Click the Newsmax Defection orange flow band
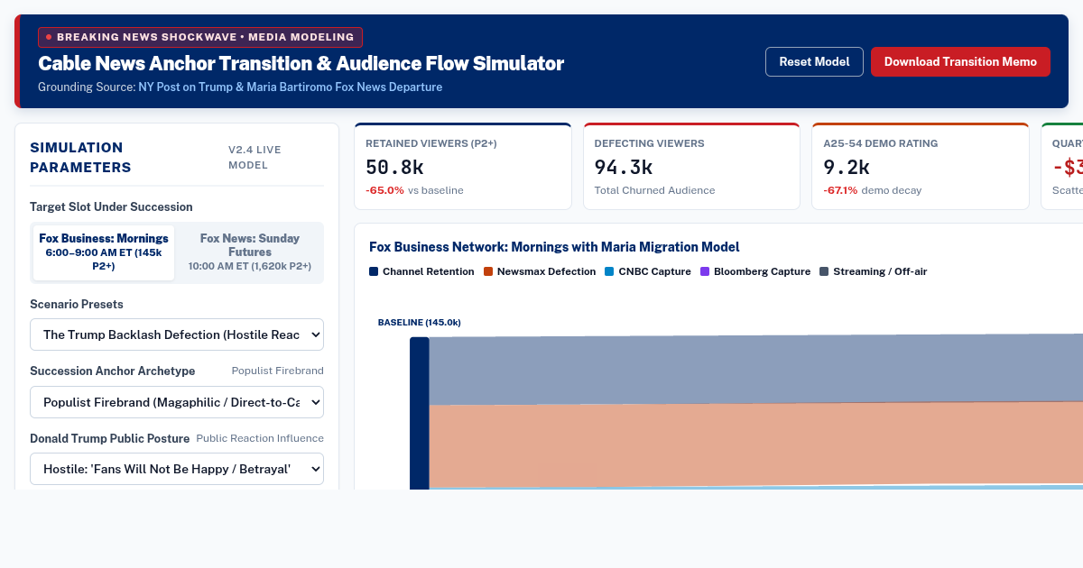This screenshot has width=1083, height=568. pyautogui.click(x=755, y=445)
